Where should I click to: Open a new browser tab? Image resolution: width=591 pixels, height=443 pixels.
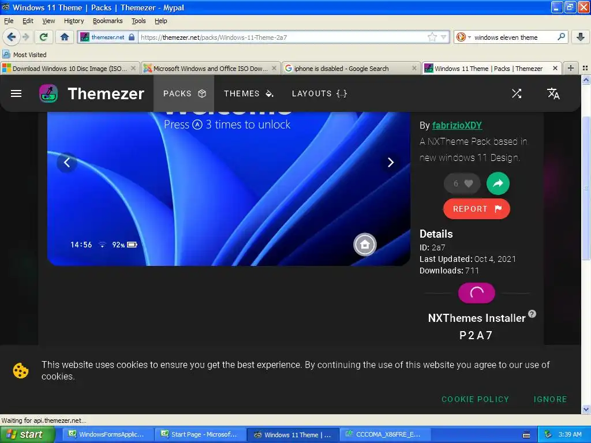click(571, 68)
